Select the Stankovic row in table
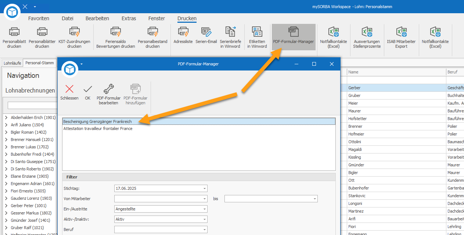 402,196
